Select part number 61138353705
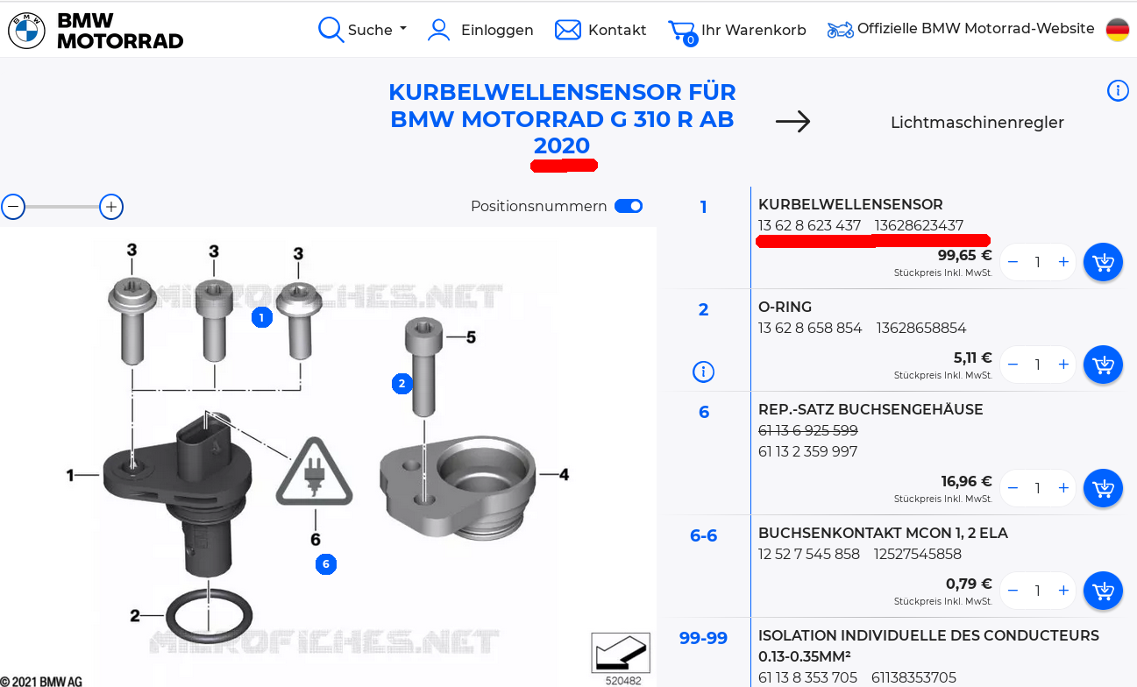Image resolution: width=1137 pixels, height=687 pixels. [913, 677]
